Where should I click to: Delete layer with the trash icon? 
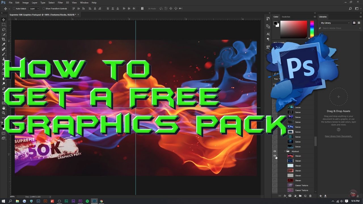point(310,196)
